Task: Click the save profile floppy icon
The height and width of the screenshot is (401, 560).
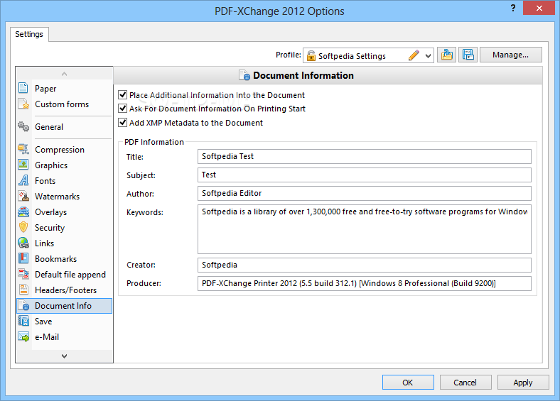Action: tap(468, 55)
